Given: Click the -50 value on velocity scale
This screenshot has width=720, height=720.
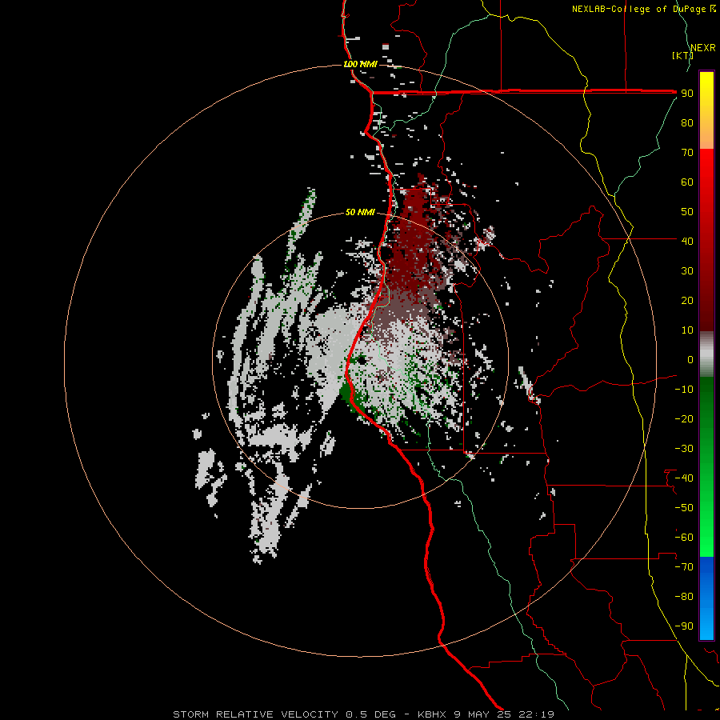Looking at the screenshot, I should (684, 508).
